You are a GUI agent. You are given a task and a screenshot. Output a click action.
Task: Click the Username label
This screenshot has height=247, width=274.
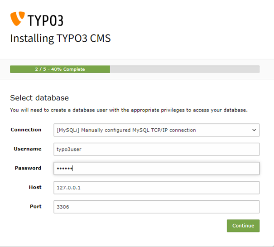[x=28, y=149]
